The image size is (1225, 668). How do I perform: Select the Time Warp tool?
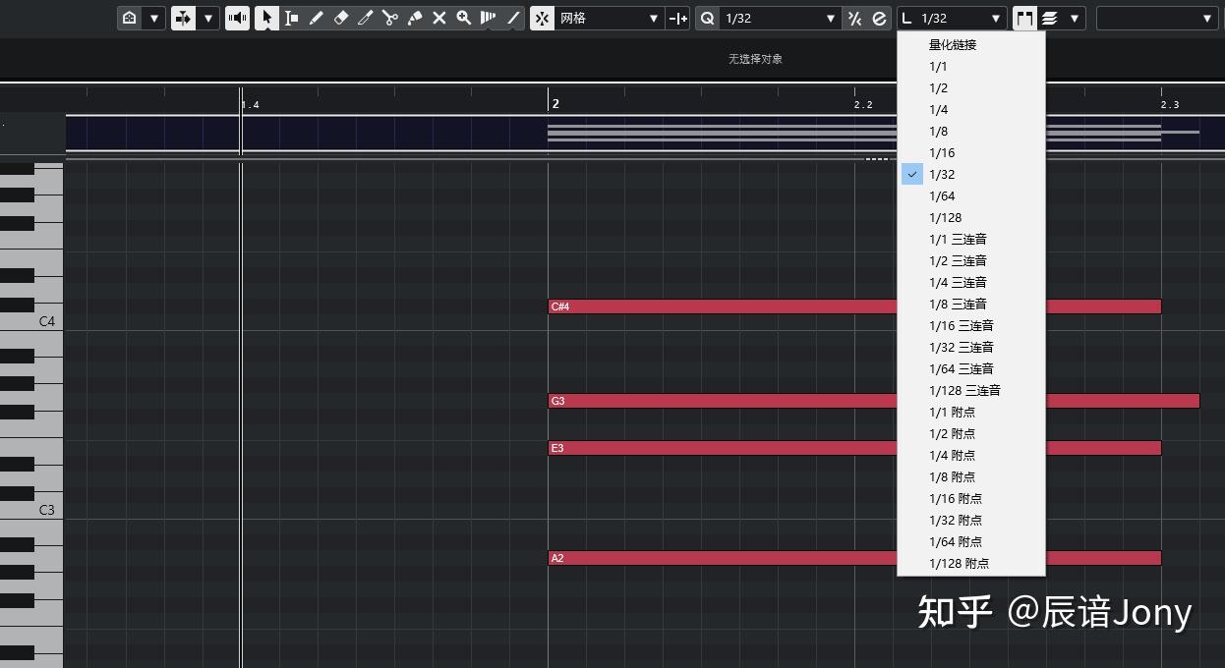tap(490, 18)
